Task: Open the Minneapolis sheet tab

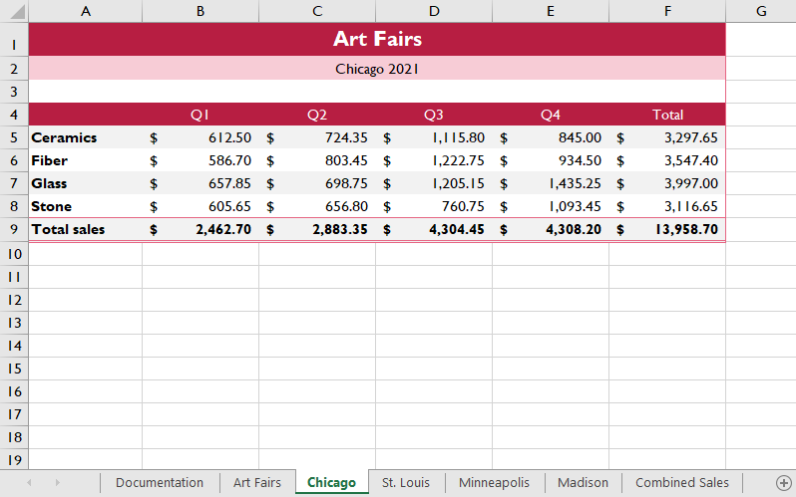Action: click(x=494, y=482)
